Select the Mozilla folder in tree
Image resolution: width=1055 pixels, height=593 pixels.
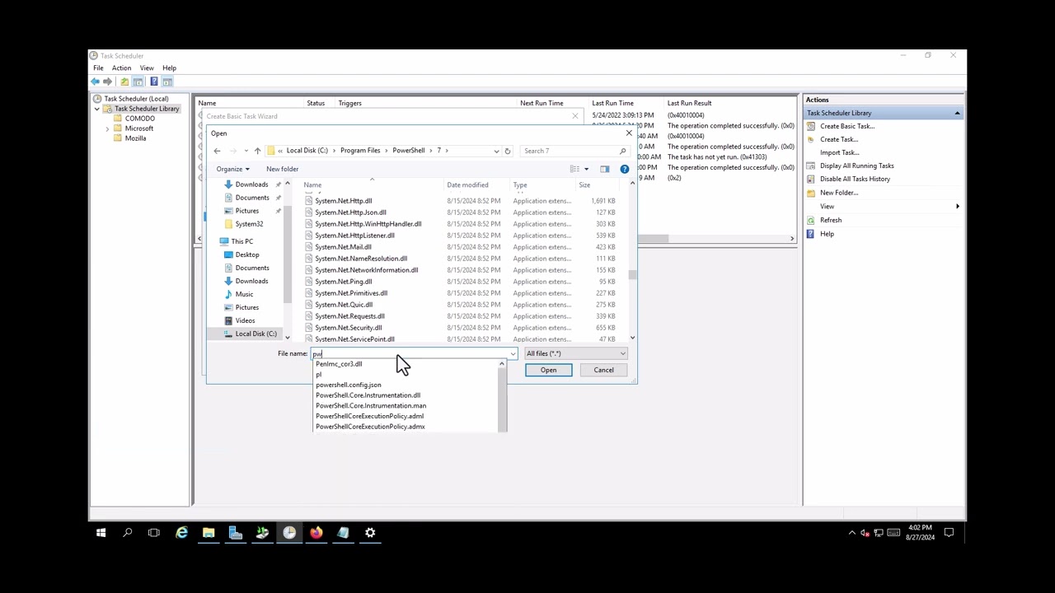135,138
